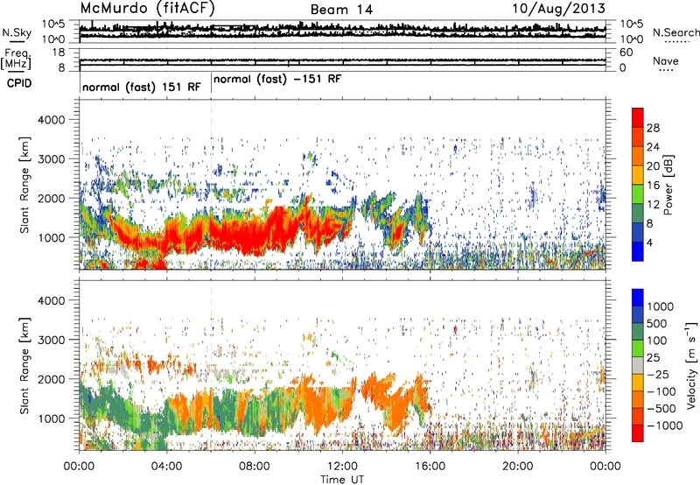Select the "Freq. [MHz]" axis label
The image size is (700, 485).
click(16, 60)
